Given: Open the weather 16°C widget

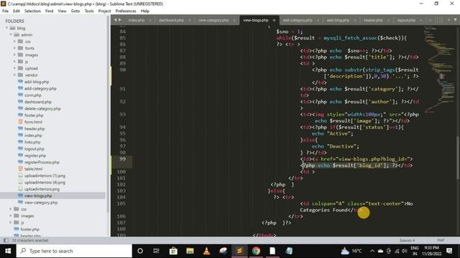Looking at the screenshot, I should [351, 251].
